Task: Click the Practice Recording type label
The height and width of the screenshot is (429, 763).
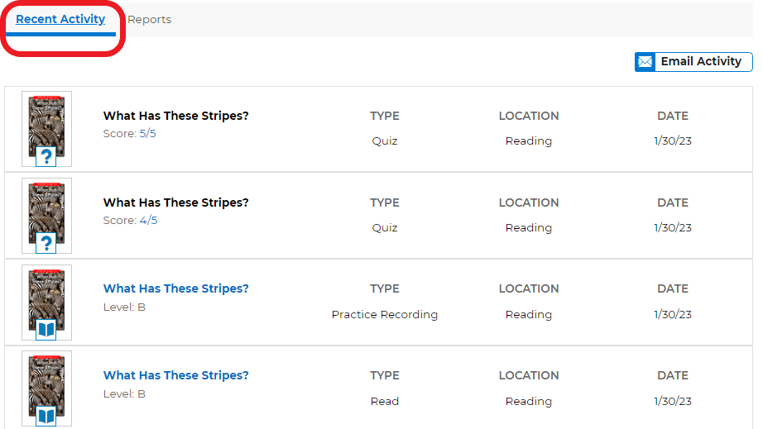Action: tap(385, 315)
